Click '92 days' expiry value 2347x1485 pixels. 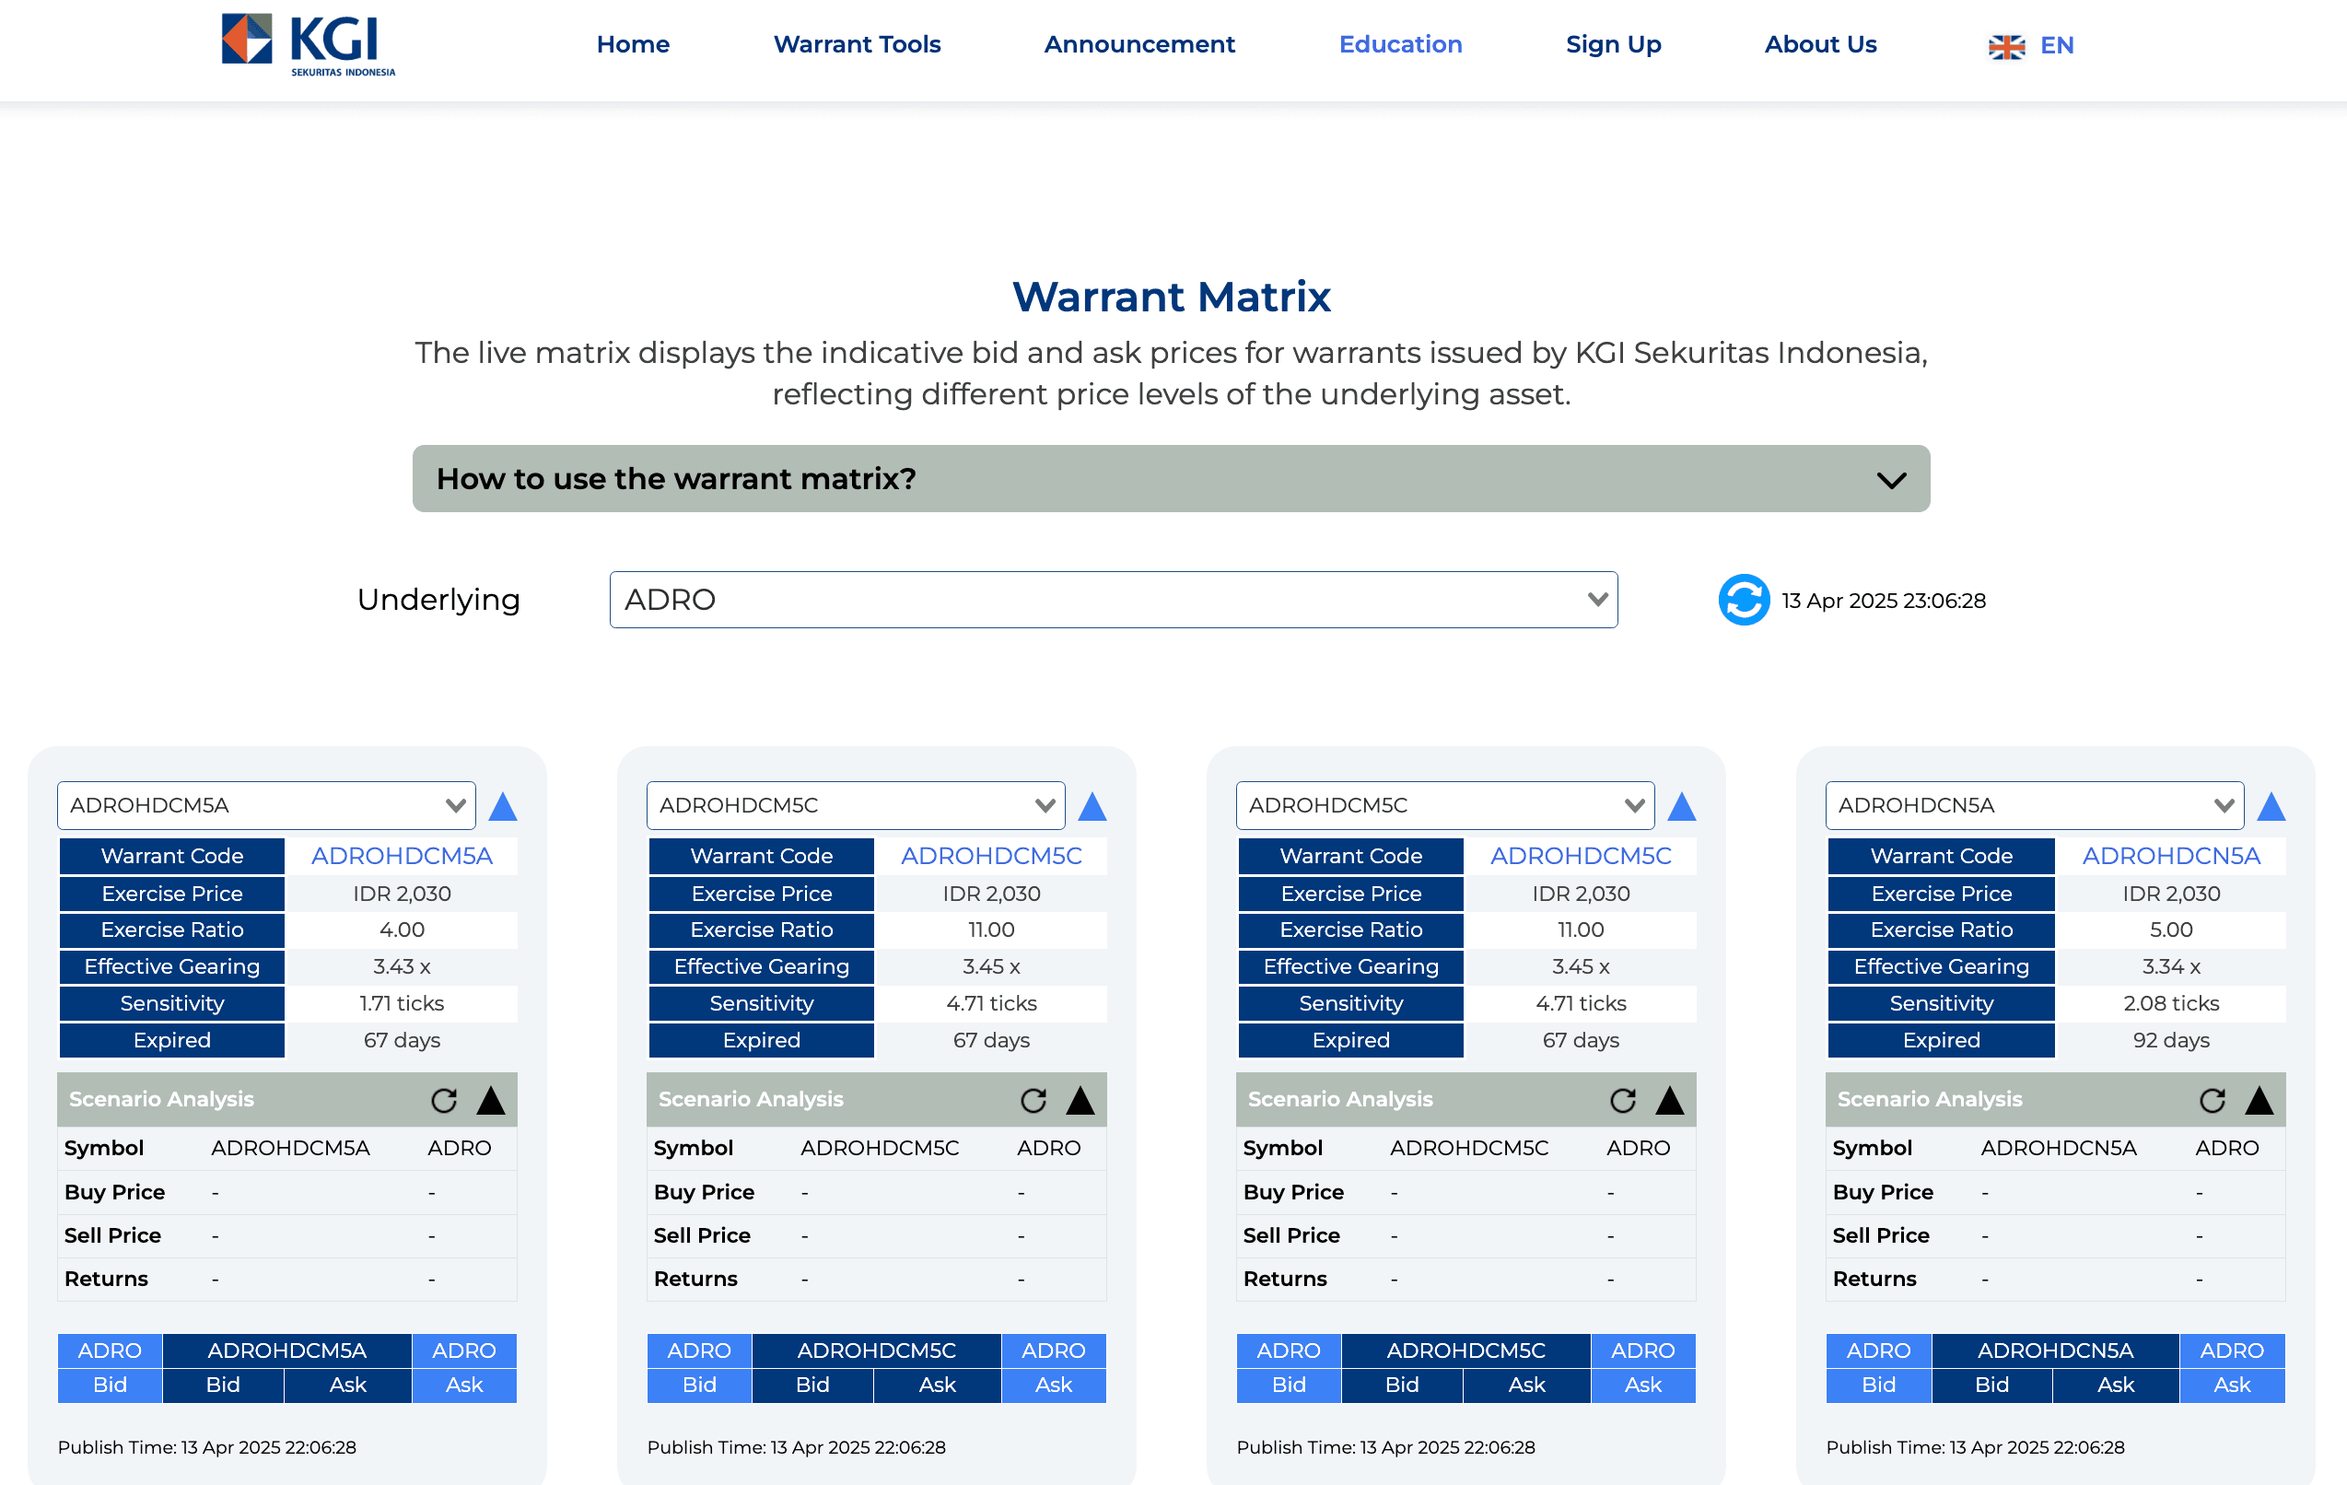[x=2170, y=1040]
